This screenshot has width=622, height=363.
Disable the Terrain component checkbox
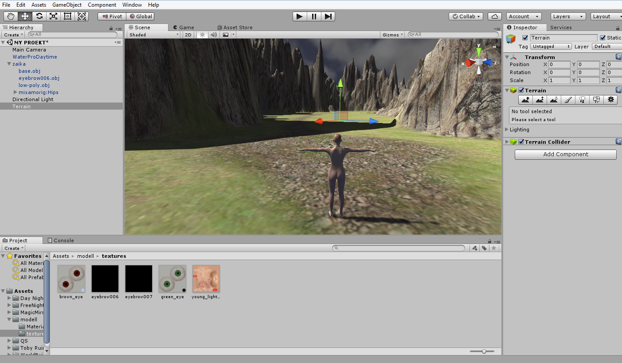click(521, 90)
